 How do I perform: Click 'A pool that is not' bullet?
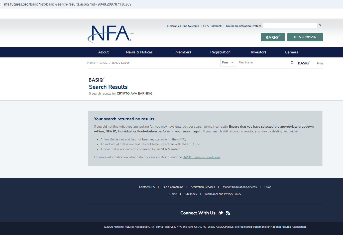(x=140, y=149)
